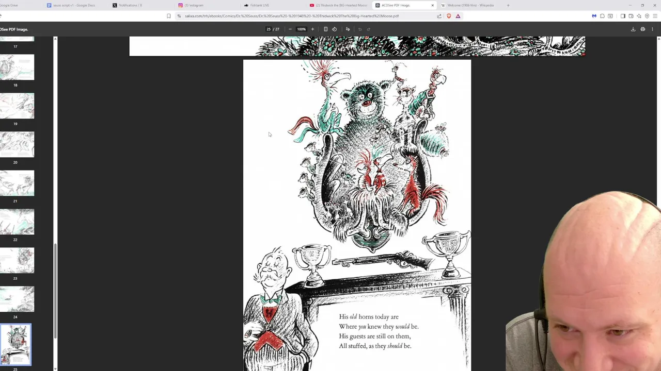Viewport: 661px width, 371px height.
Task: Open a new browser tab
Action: (508, 5)
